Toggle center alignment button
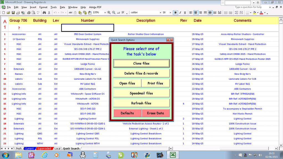Image resolution: width=283 pixels, height=159 pixels. (196, 13)
